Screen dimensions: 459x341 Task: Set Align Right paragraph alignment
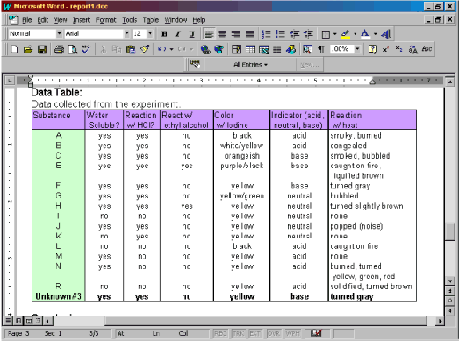click(236, 34)
